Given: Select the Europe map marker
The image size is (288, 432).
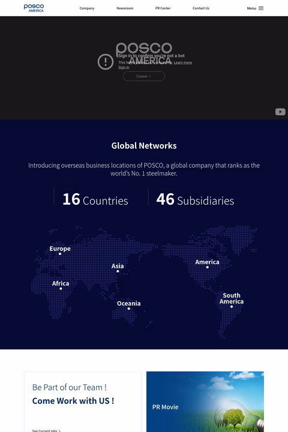Looking at the screenshot, I should [x=60, y=254].
